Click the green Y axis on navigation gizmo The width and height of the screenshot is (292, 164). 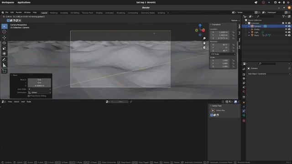click(197, 31)
